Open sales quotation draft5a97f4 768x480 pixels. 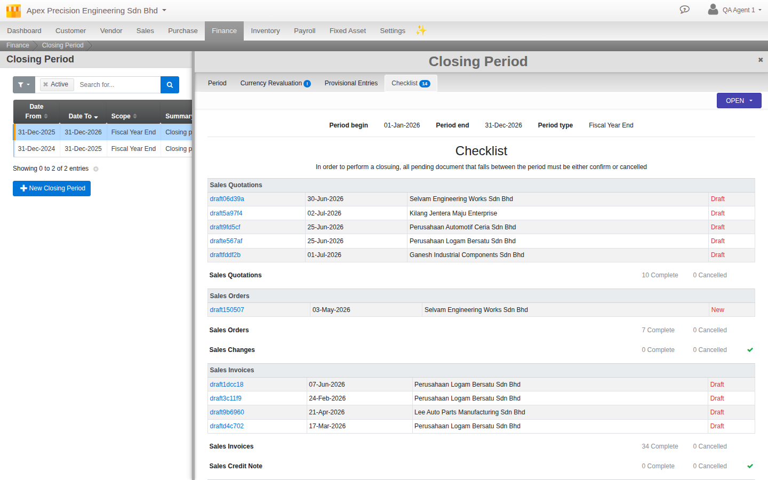pyautogui.click(x=226, y=213)
